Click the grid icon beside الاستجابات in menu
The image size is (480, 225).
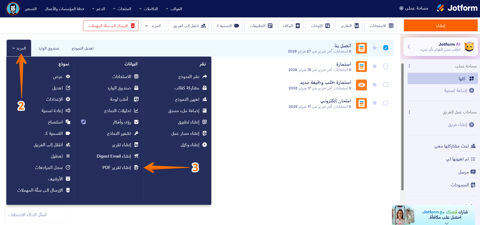tap(136, 77)
